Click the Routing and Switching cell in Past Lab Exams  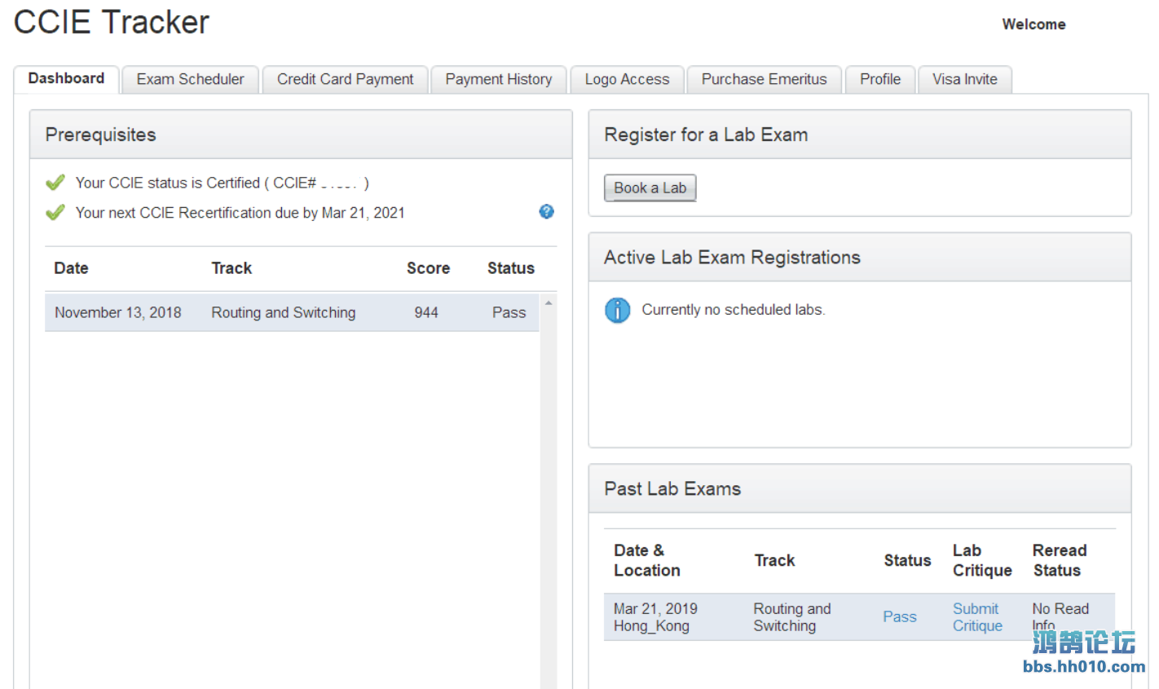point(792,617)
